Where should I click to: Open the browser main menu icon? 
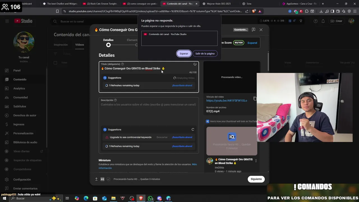pyautogui.click(x=355, y=11)
